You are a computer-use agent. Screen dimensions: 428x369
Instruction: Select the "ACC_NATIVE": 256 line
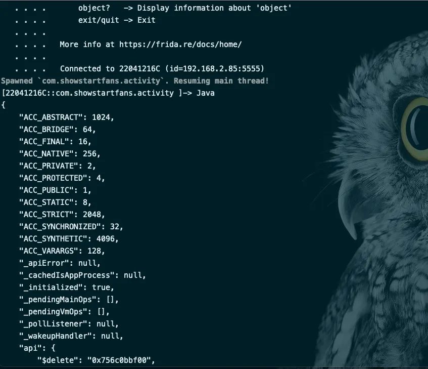60,153
